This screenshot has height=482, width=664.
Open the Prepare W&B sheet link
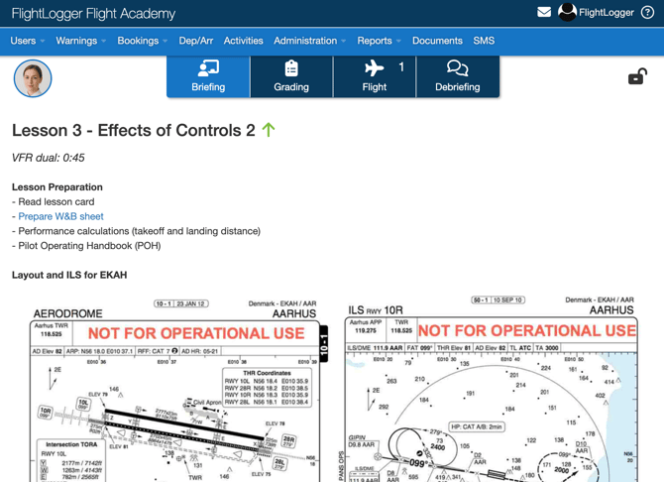(60, 216)
